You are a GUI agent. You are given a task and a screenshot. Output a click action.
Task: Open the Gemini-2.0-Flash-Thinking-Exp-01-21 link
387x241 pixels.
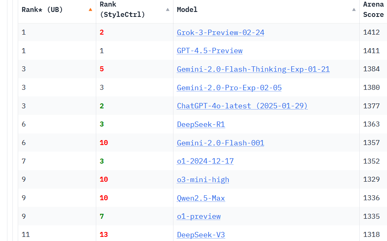253,69
